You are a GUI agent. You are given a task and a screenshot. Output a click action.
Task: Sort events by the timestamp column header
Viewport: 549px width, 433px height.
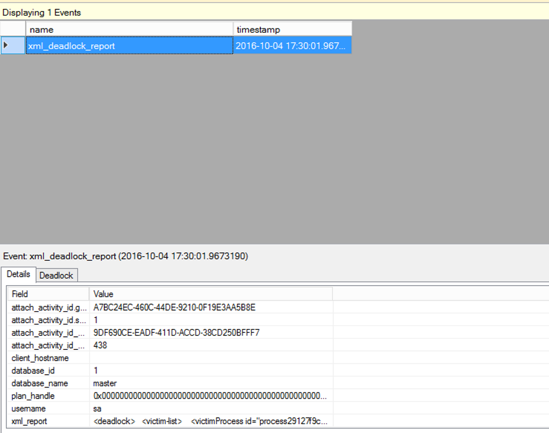click(x=292, y=29)
